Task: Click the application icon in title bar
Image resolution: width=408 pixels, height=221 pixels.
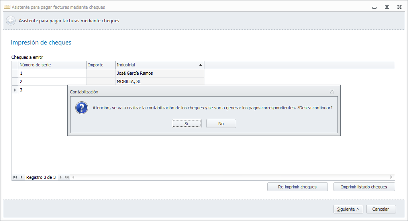Action: tap(7, 7)
